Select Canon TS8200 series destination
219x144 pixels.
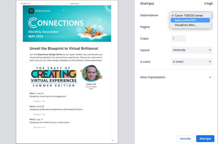[190, 15]
